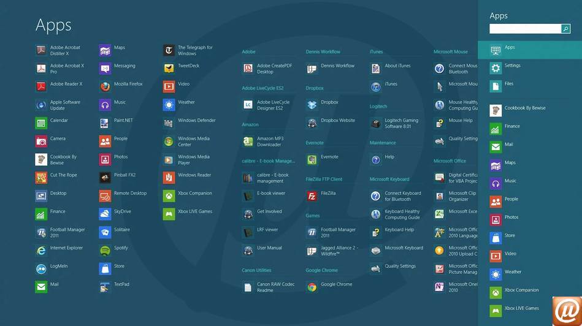The width and height of the screenshot is (582, 326).
Task: Open Remote Desktop app
Action: pos(123,195)
